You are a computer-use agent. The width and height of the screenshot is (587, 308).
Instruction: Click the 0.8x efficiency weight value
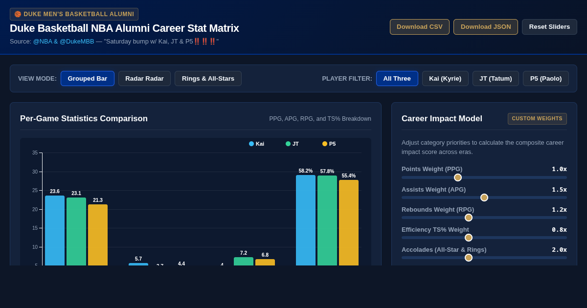559,229
